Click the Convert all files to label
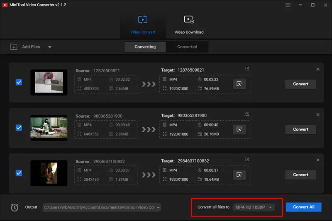Image resolution: width=332 pixels, height=221 pixels. tap(213, 207)
